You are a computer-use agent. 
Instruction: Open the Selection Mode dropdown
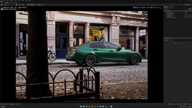(x=9, y=5)
